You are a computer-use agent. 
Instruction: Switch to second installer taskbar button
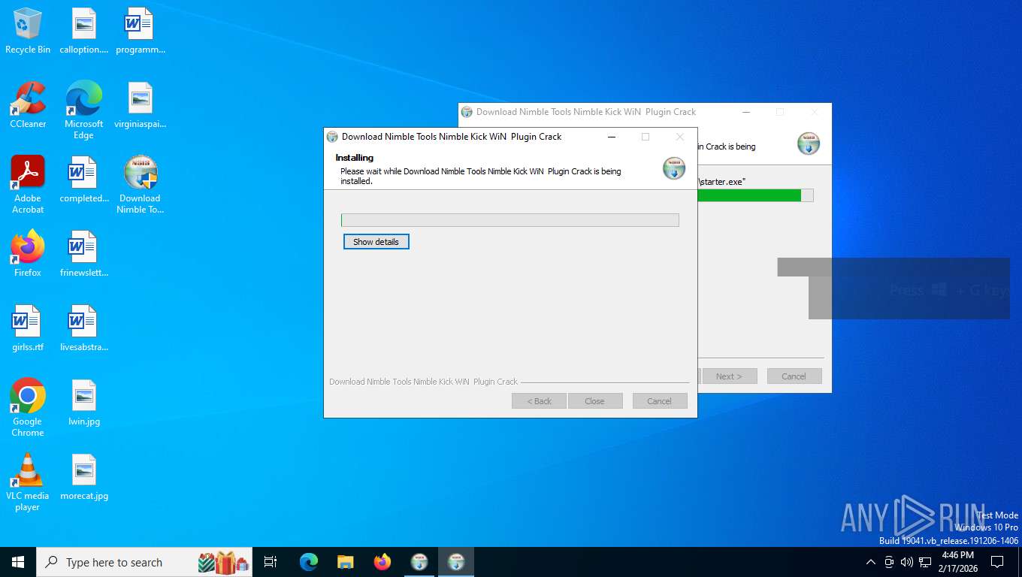pyautogui.click(x=456, y=562)
